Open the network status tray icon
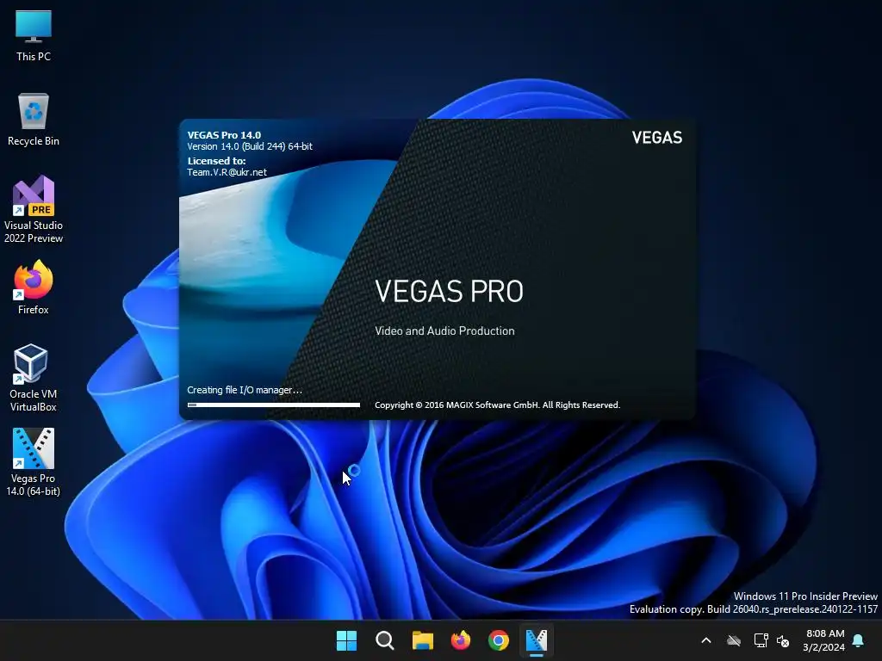Screen dimensions: 882x661 [761, 640]
